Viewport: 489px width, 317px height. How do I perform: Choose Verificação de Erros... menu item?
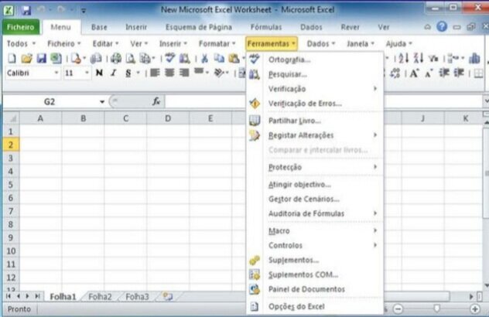(315, 104)
